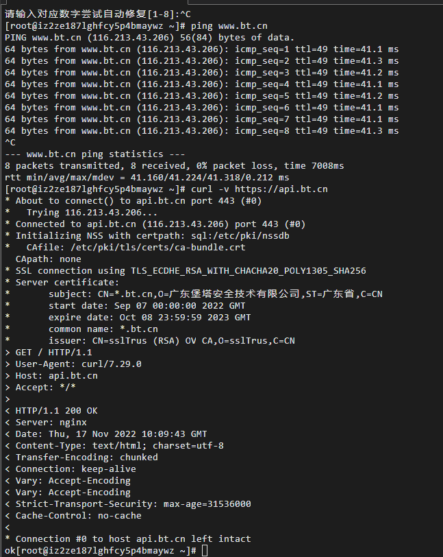Screen dimensions: 443x557
Task: Click the 'rtt min/avg/max/mdev' result line
Action: click(147, 177)
